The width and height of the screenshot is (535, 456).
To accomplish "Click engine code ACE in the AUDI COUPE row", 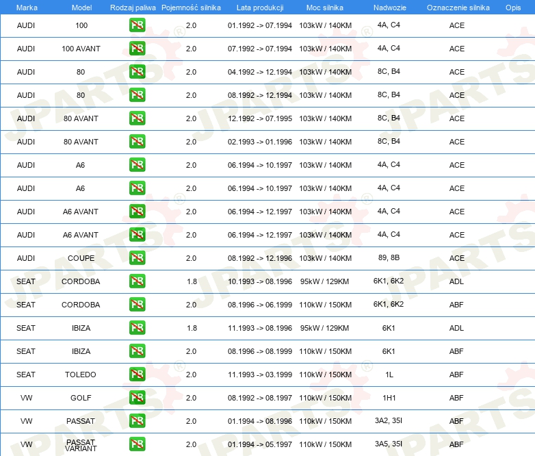I will (x=456, y=258).
